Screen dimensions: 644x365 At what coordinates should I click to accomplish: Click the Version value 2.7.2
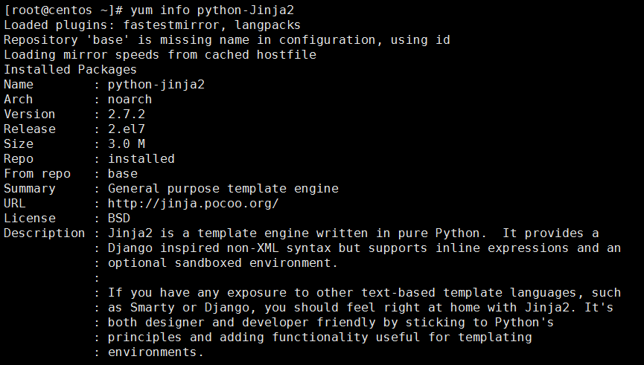[x=126, y=114]
